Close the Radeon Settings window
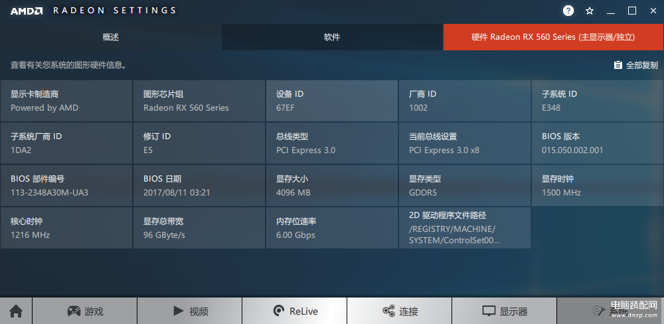664x324 pixels. [x=653, y=11]
